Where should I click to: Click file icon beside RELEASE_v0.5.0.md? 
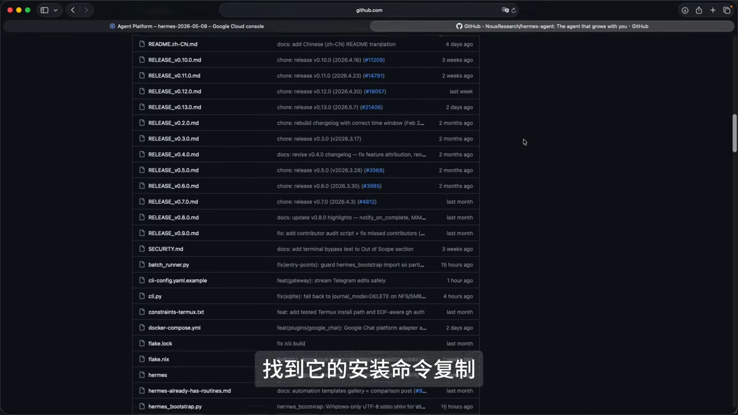pos(141,170)
